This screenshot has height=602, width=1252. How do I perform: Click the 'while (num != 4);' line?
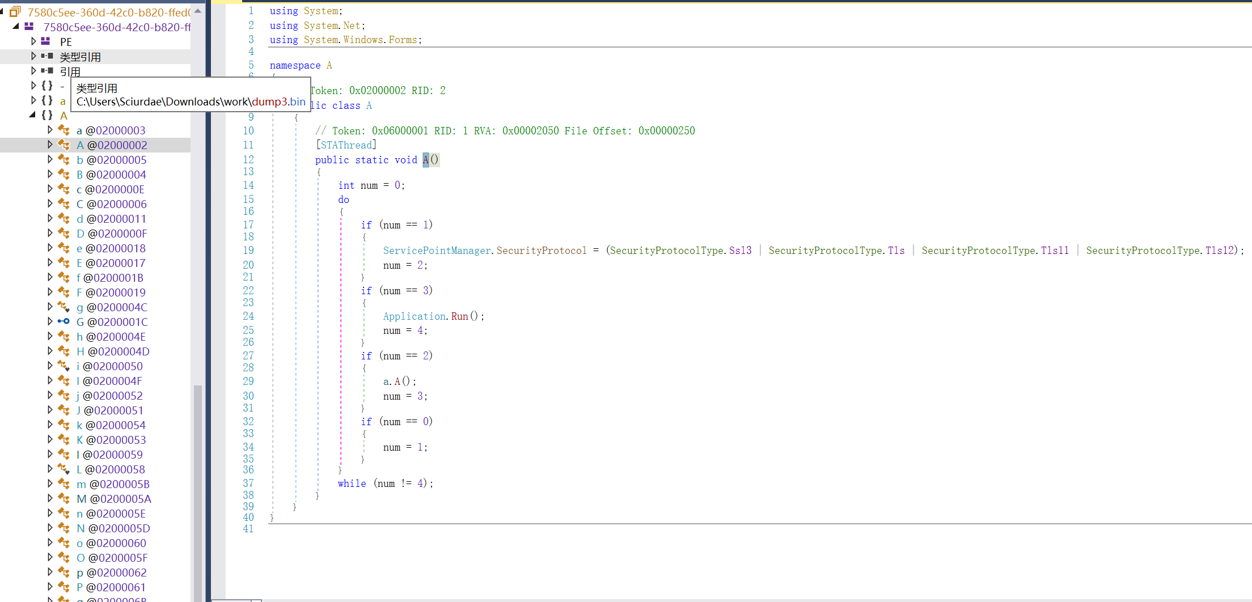tap(386, 484)
